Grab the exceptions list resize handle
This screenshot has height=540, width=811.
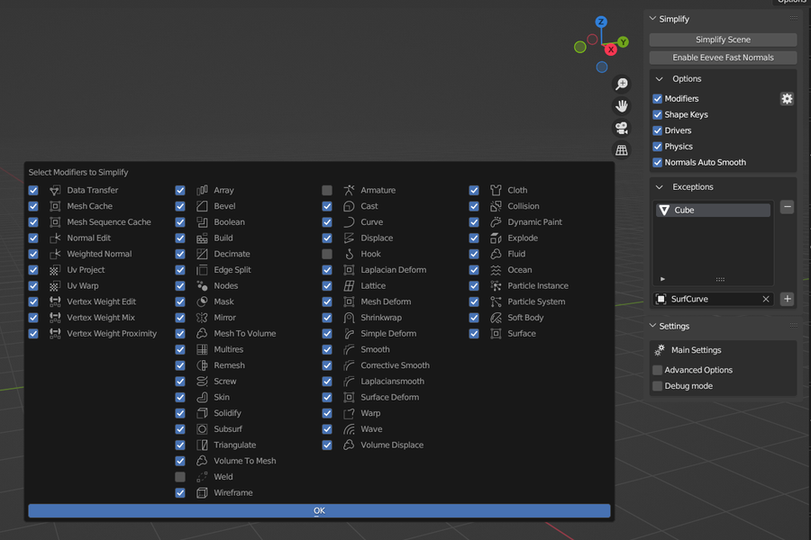(720, 279)
